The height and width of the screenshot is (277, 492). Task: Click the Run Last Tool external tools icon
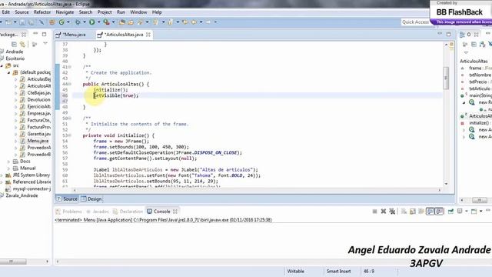(x=107, y=22)
